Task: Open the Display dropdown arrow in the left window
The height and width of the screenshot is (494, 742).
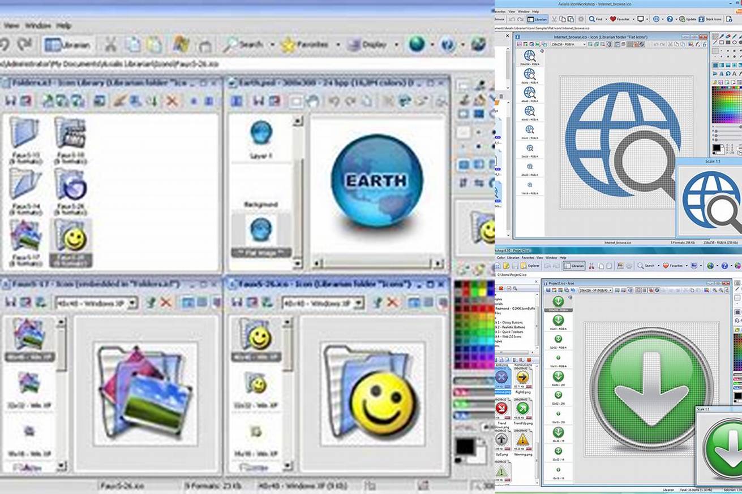Action: tap(396, 45)
